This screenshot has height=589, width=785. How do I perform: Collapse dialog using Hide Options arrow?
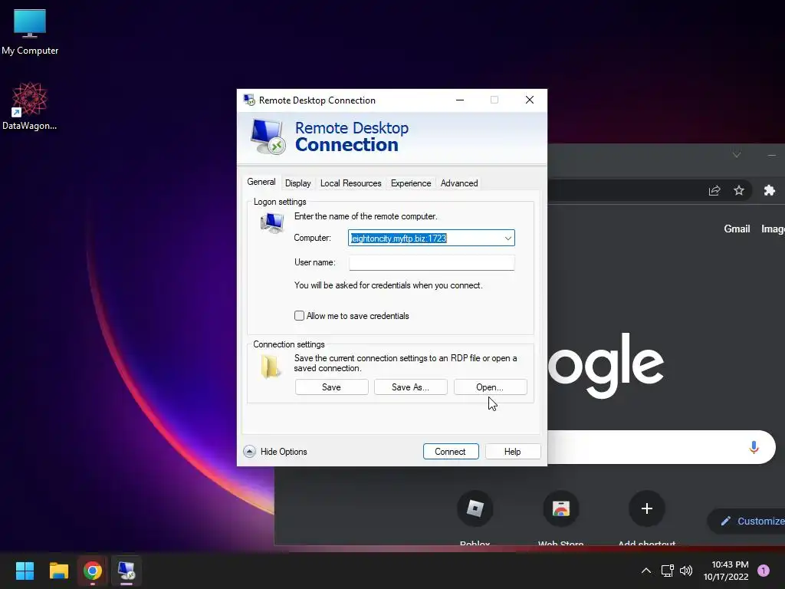click(x=249, y=452)
